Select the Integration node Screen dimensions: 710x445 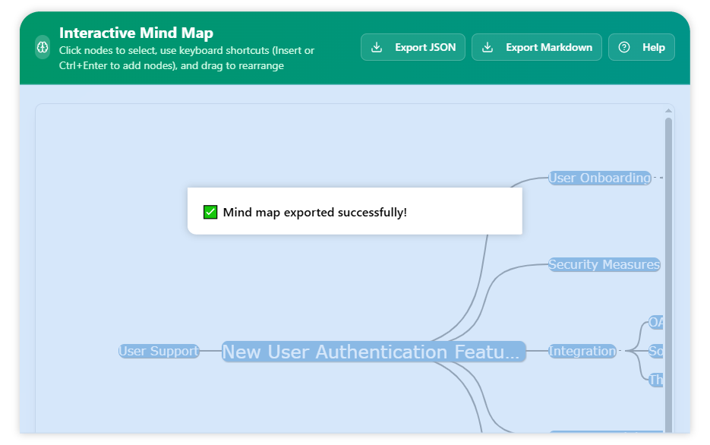coord(582,351)
